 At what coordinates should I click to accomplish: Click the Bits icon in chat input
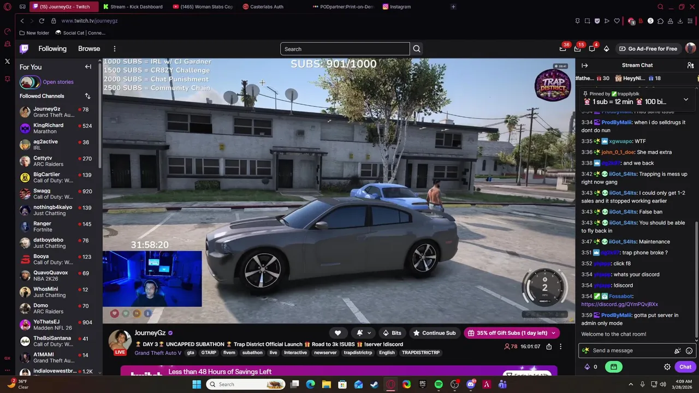[x=678, y=351]
